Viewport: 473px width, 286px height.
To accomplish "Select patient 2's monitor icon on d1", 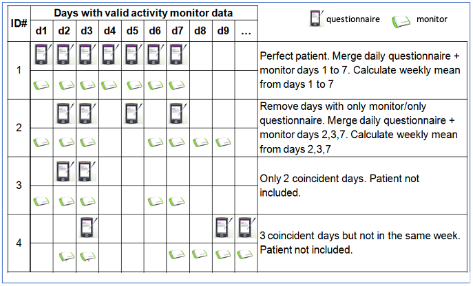I will click(x=42, y=142).
